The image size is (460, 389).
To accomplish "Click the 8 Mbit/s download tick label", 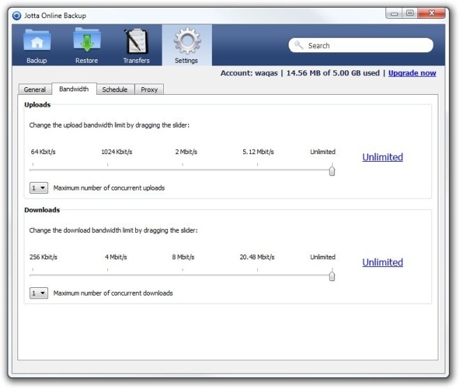I will (183, 257).
